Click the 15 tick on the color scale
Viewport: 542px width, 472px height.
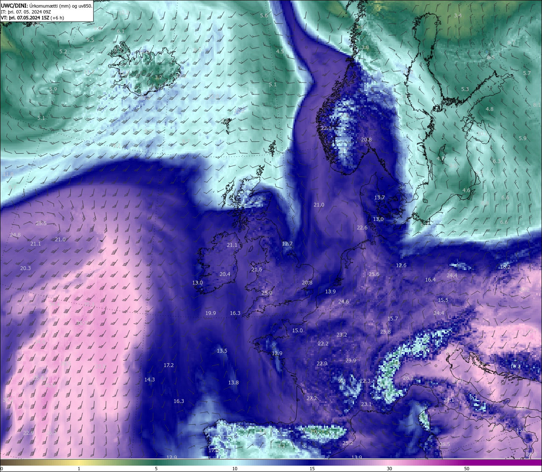(312, 469)
